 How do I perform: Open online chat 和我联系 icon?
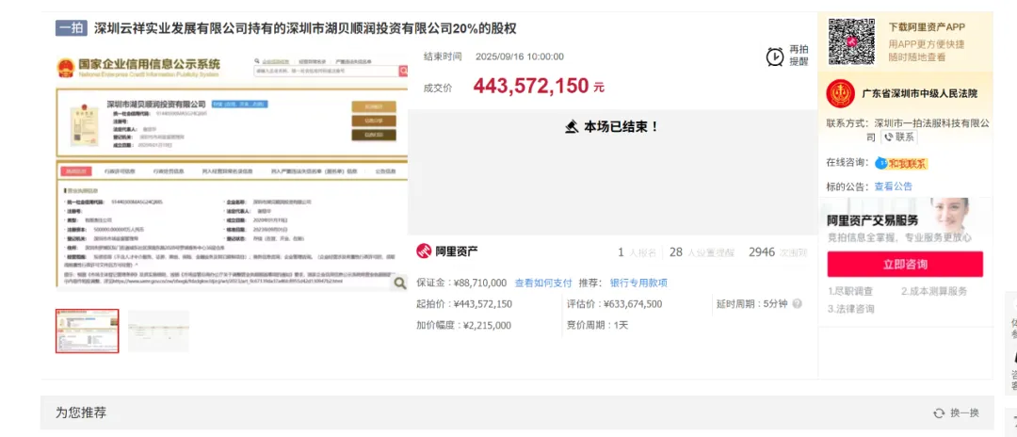point(901,163)
